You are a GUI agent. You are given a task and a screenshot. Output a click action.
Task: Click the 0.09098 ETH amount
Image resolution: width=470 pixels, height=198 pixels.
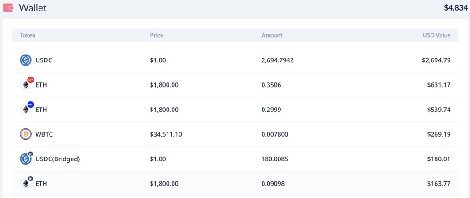pyautogui.click(x=273, y=184)
